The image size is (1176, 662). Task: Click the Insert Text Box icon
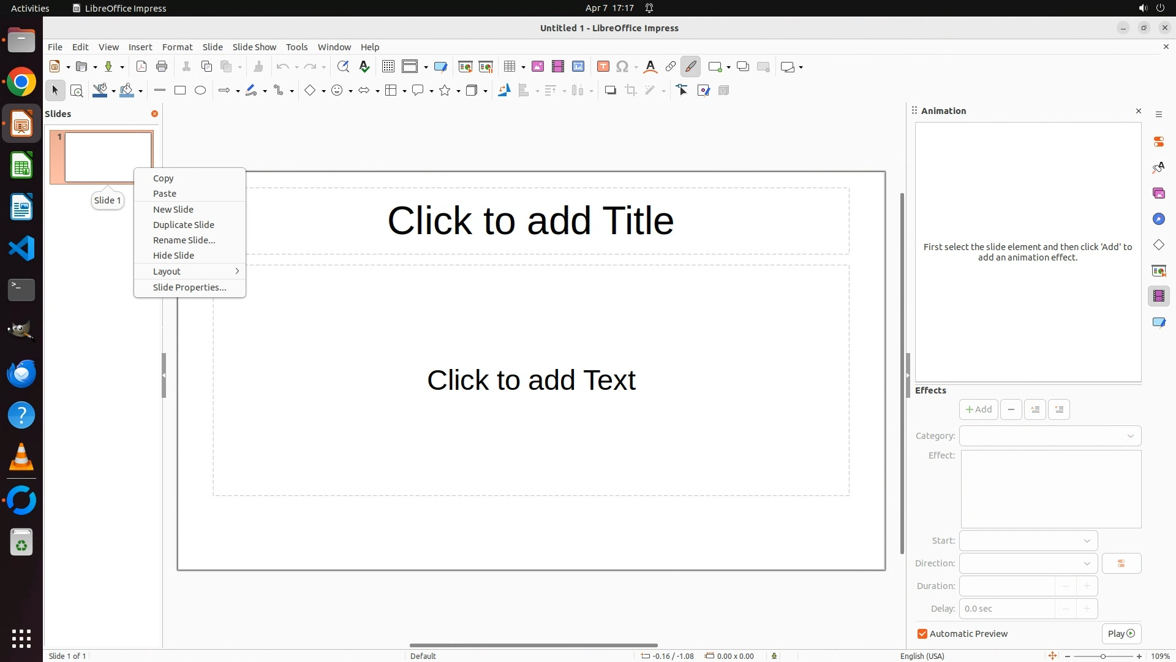(x=603, y=67)
